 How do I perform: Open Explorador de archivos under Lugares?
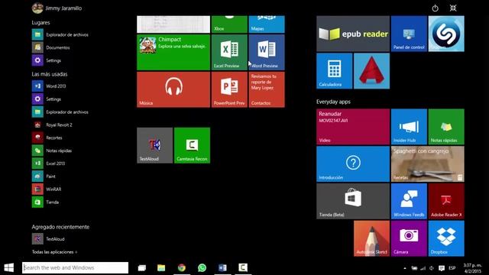pyautogui.click(x=60, y=34)
